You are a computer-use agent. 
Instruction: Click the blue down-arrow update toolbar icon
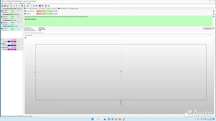(49, 6)
